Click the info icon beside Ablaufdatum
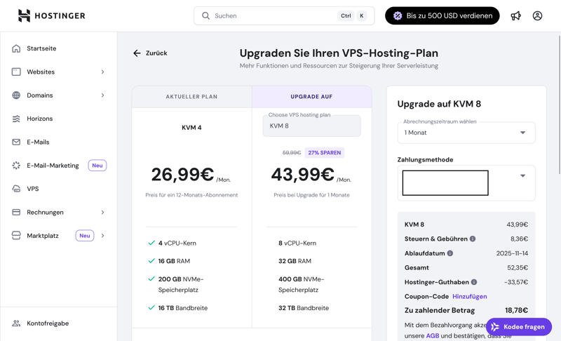This screenshot has height=341, width=561. (450, 253)
